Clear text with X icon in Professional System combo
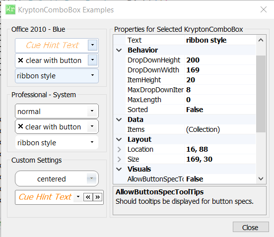The image size is (274, 237). click(20, 126)
